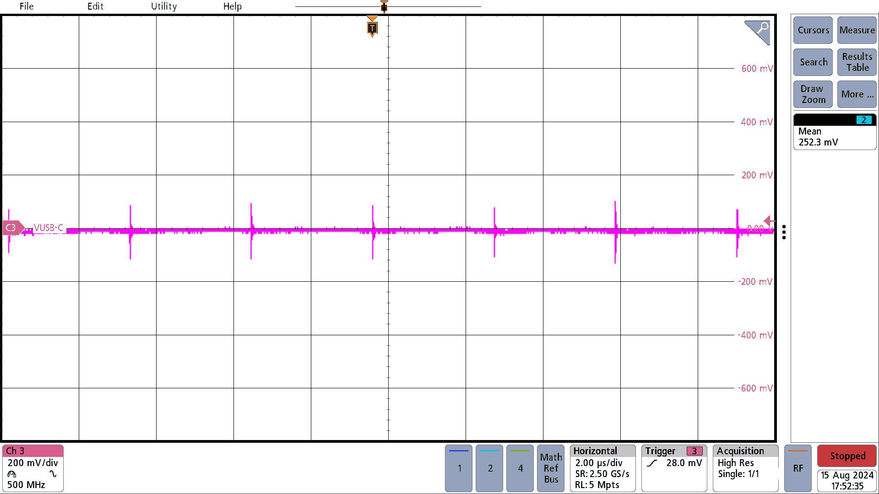Toggle channel 1 display on
The image size is (879, 494).
click(x=458, y=468)
